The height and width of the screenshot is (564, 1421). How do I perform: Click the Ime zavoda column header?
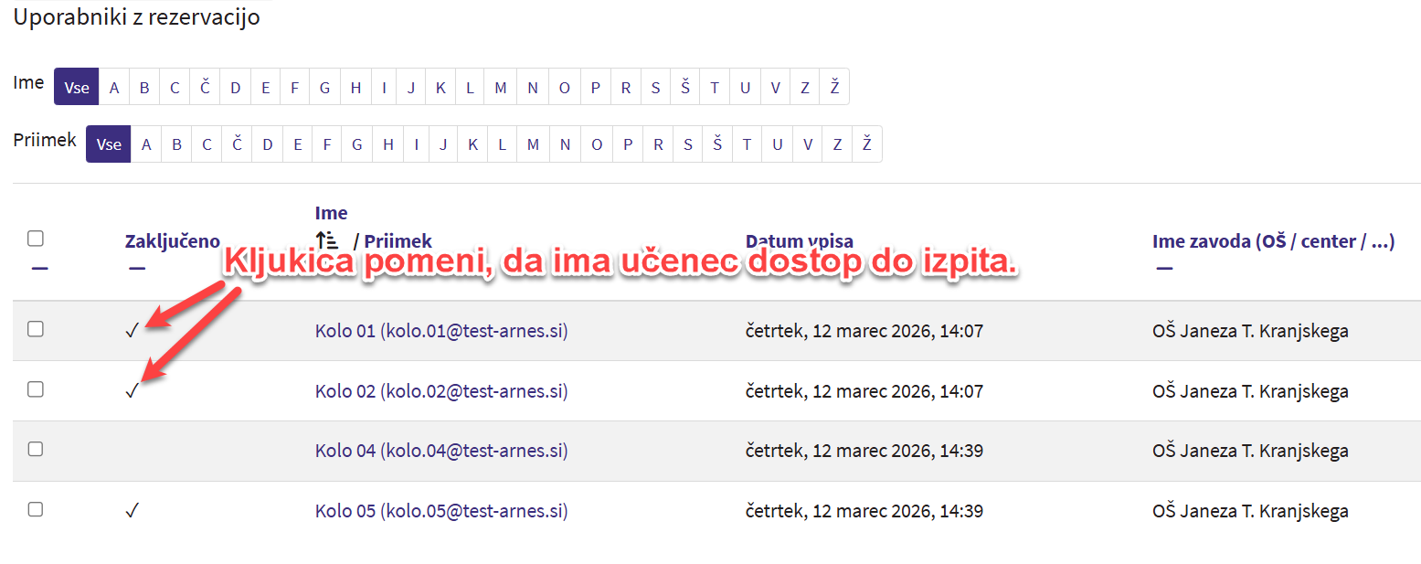click(x=1273, y=241)
